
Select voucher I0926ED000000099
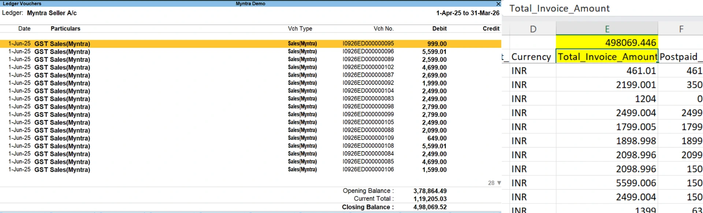click(x=368, y=115)
